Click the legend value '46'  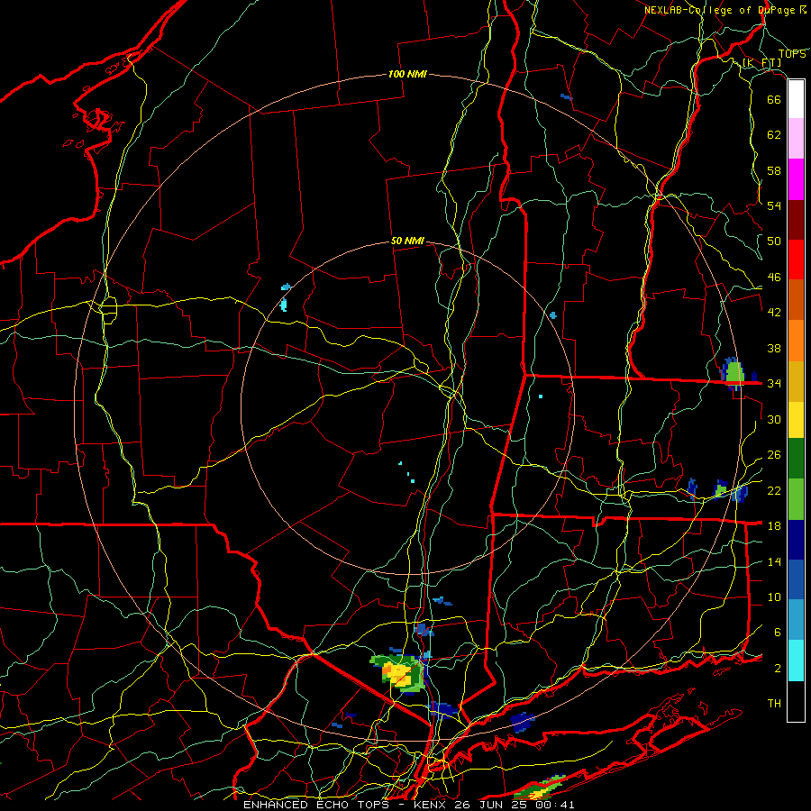tap(774, 278)
